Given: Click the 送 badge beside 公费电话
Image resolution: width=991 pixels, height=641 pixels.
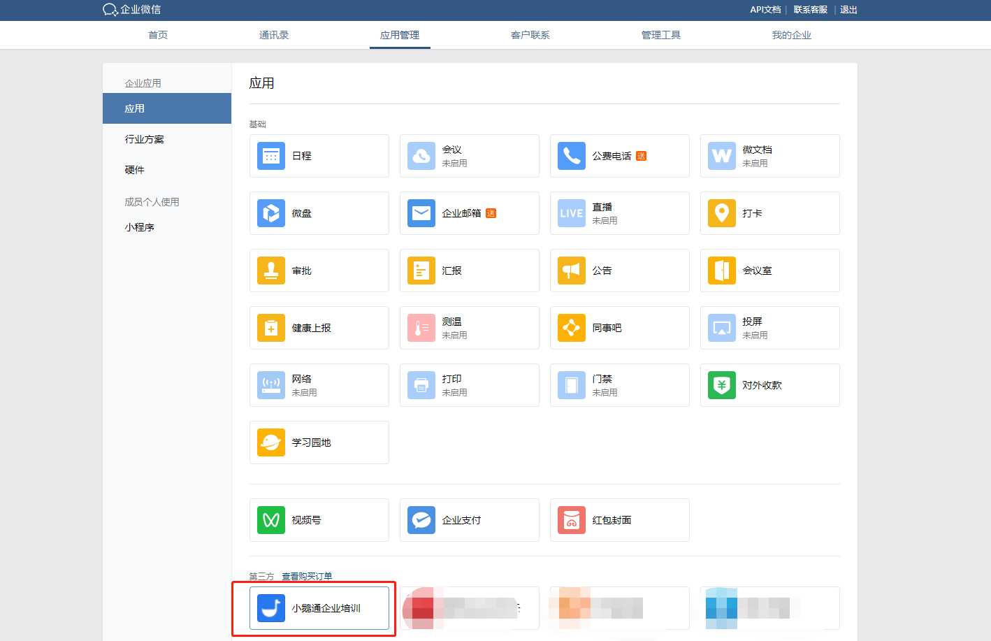Looking at the screenshot, I should [x=641, y=156].
